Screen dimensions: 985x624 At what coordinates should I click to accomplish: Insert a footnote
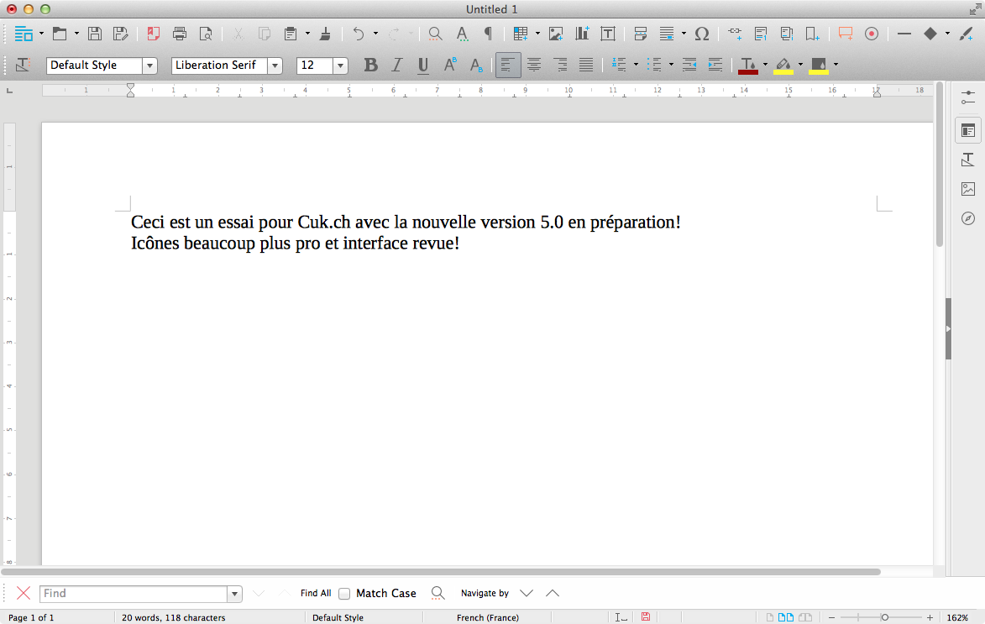[x=761, y=34]
